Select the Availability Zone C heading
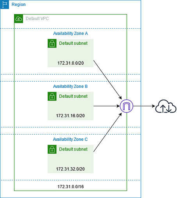 pos(70,139)
